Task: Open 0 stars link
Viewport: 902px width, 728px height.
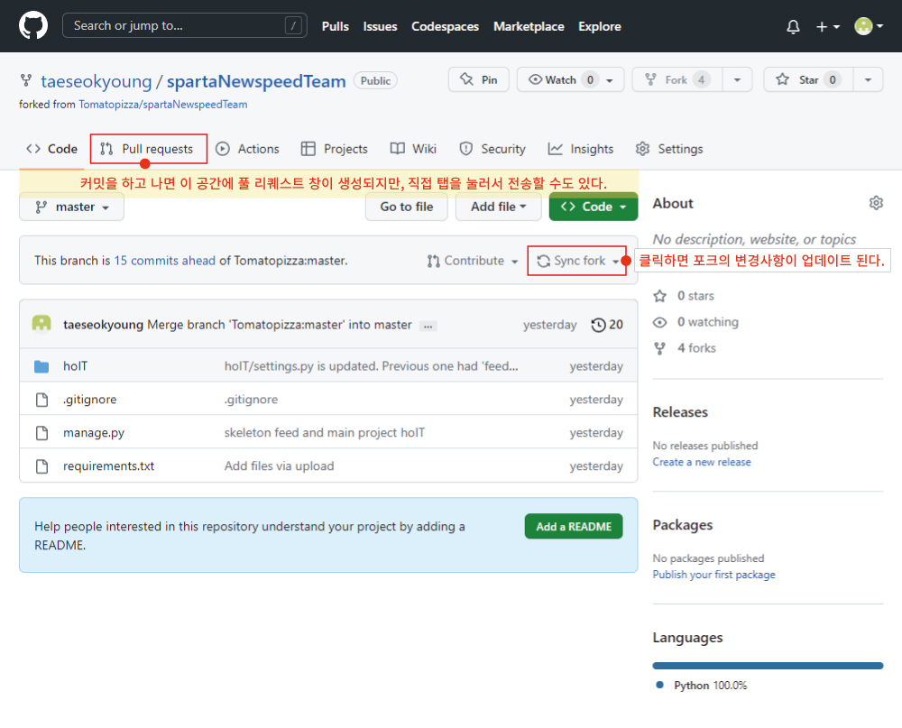Action: coord(684,296)
